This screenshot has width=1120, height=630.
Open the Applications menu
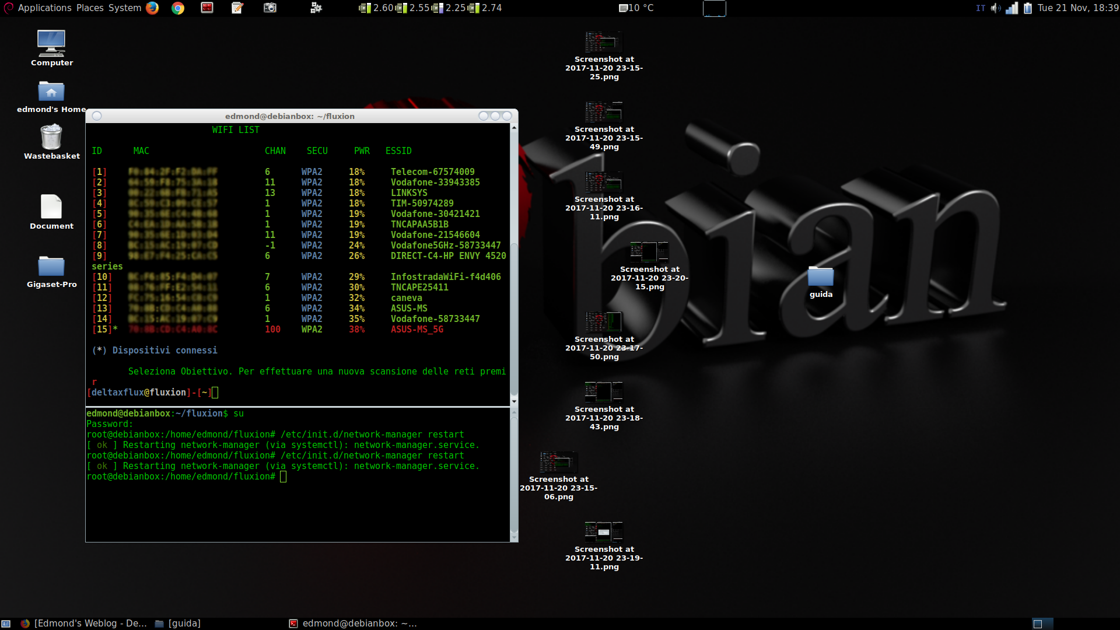coord(44,8)
